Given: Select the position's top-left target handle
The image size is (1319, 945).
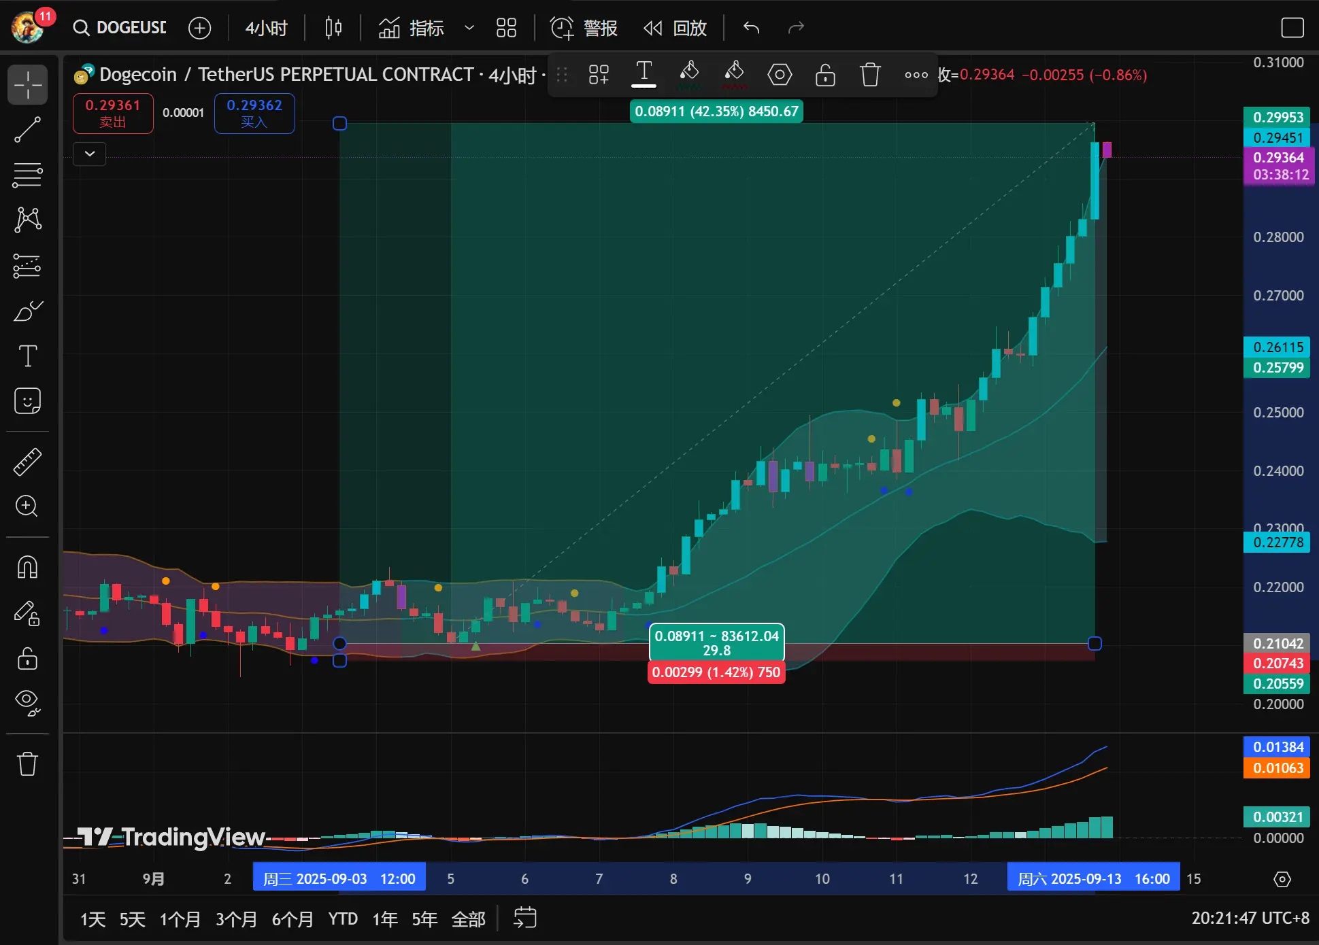Looking at the screenshot, I should pos(339,123).
